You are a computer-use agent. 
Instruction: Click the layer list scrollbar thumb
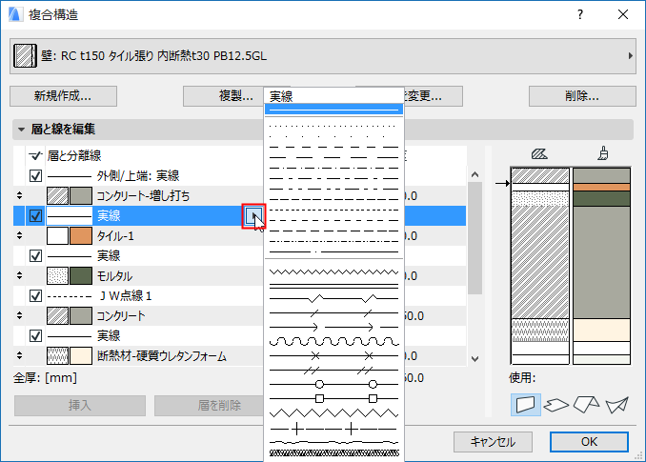pos(475,238)
